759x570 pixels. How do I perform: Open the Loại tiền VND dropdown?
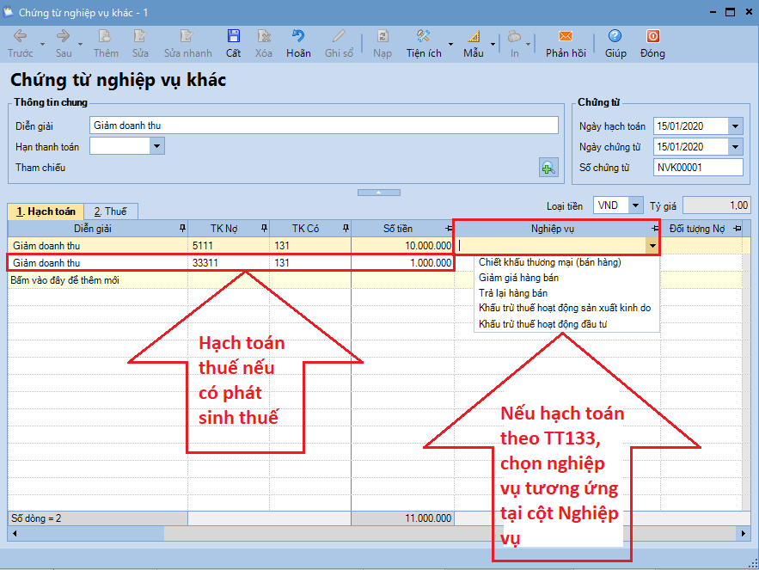[635, 205]
